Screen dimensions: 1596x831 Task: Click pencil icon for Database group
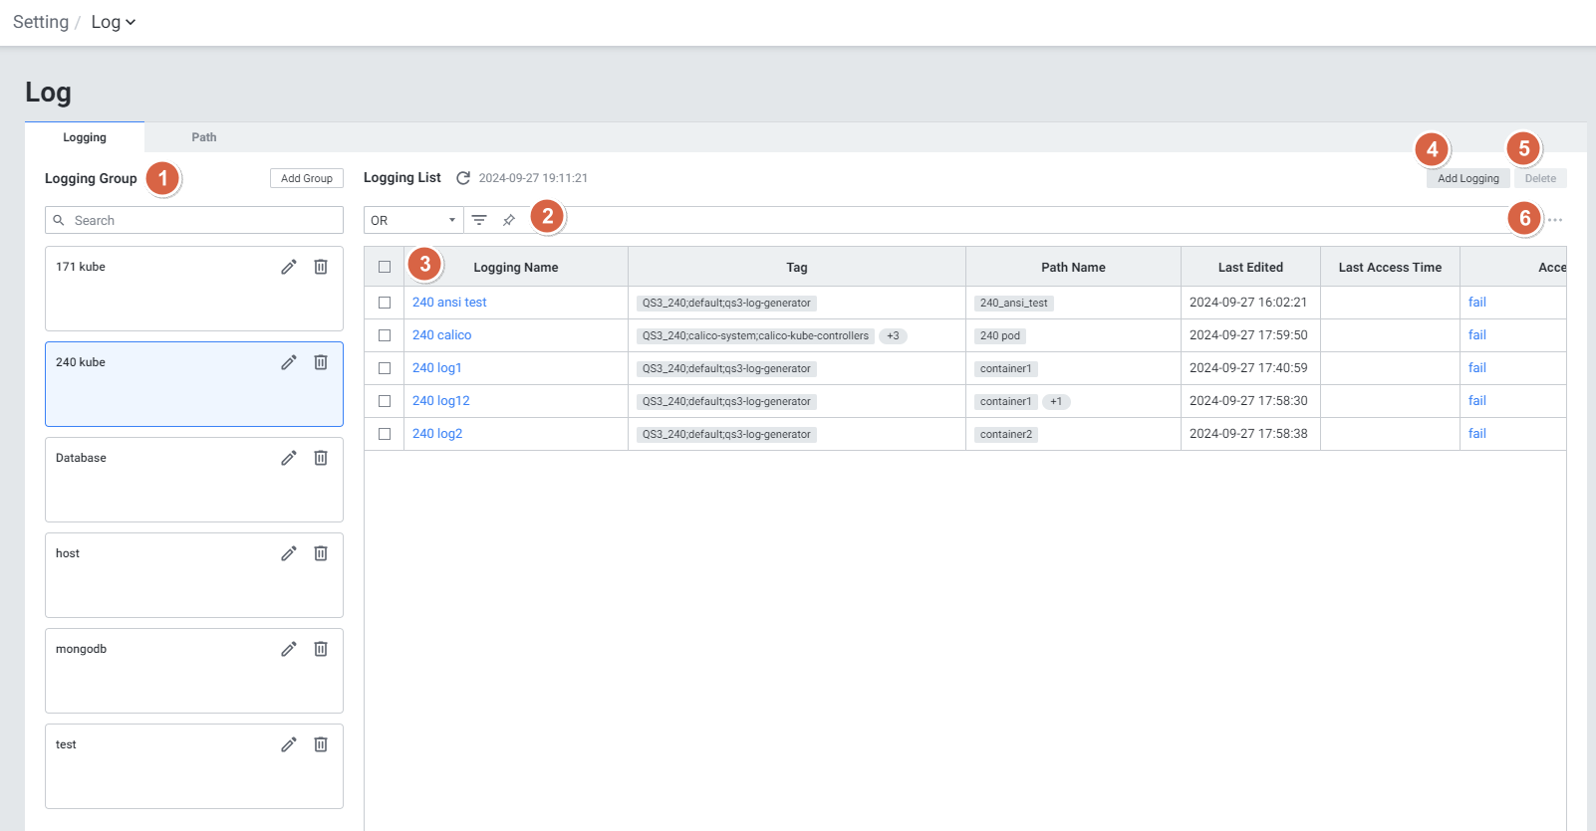click(x=289, y=458)
